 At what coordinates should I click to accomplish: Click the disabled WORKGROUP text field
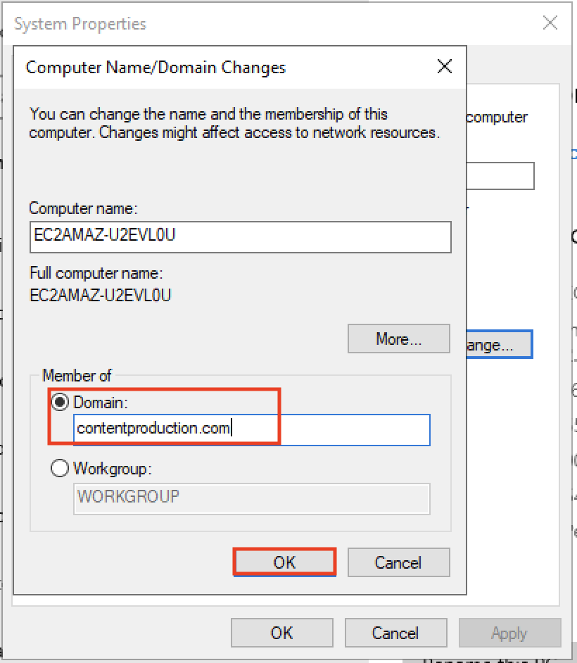252,499
